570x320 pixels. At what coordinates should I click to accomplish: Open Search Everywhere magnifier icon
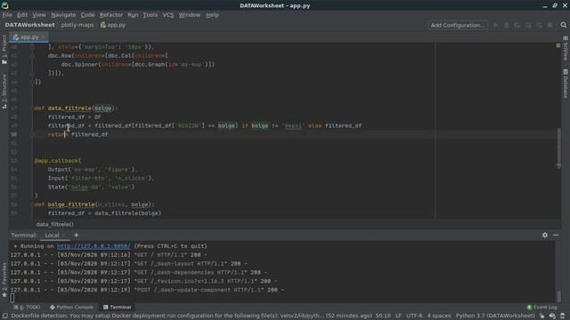(564, 25)
